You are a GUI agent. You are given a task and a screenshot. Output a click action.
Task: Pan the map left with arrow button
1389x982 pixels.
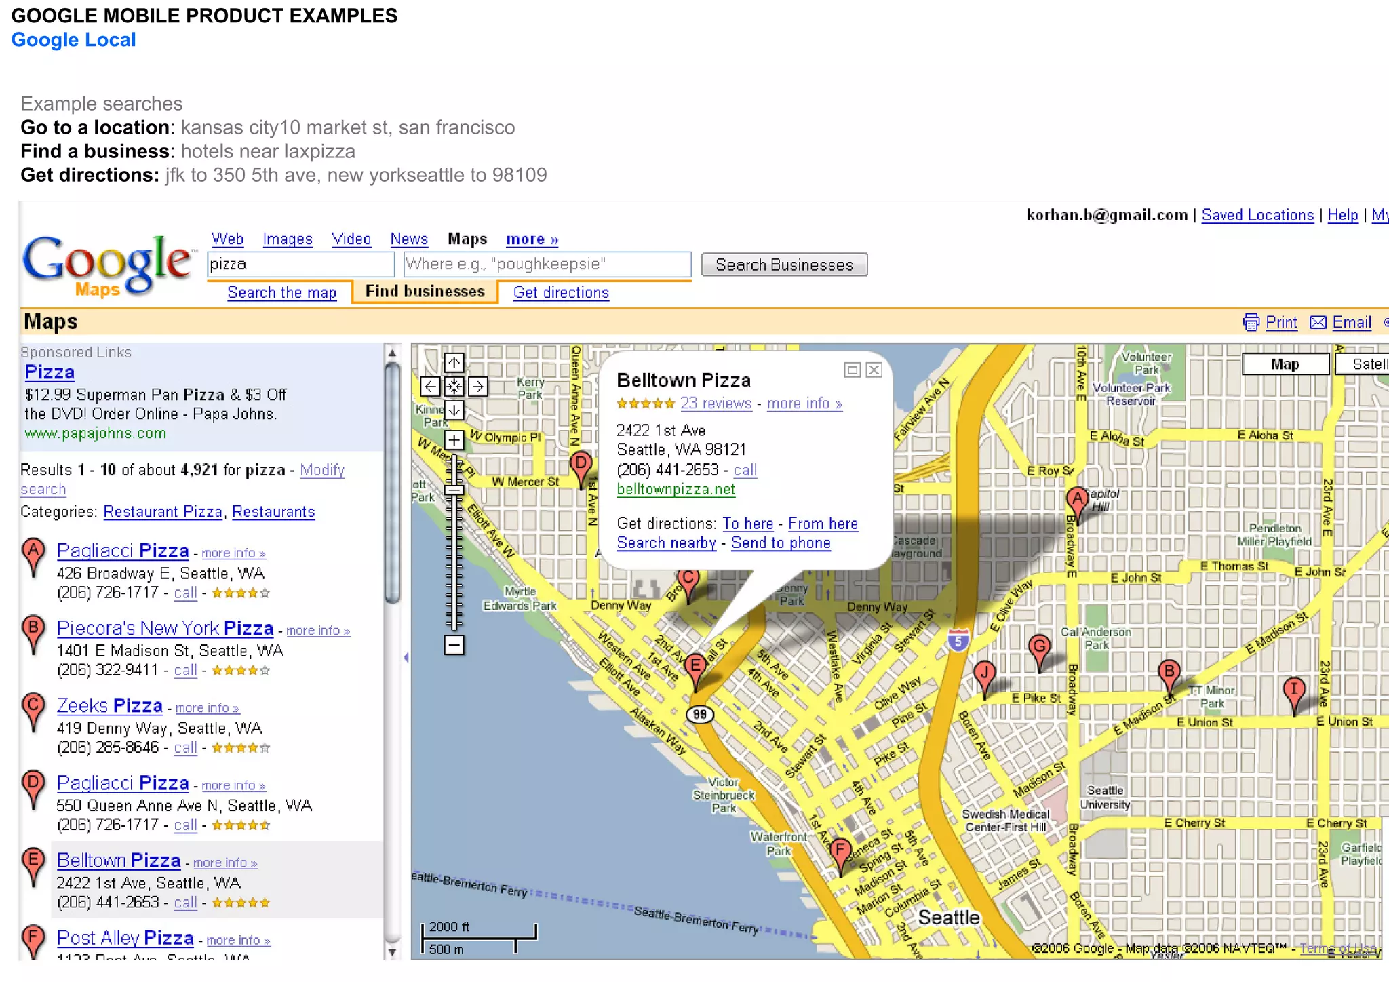coord(430,387)
